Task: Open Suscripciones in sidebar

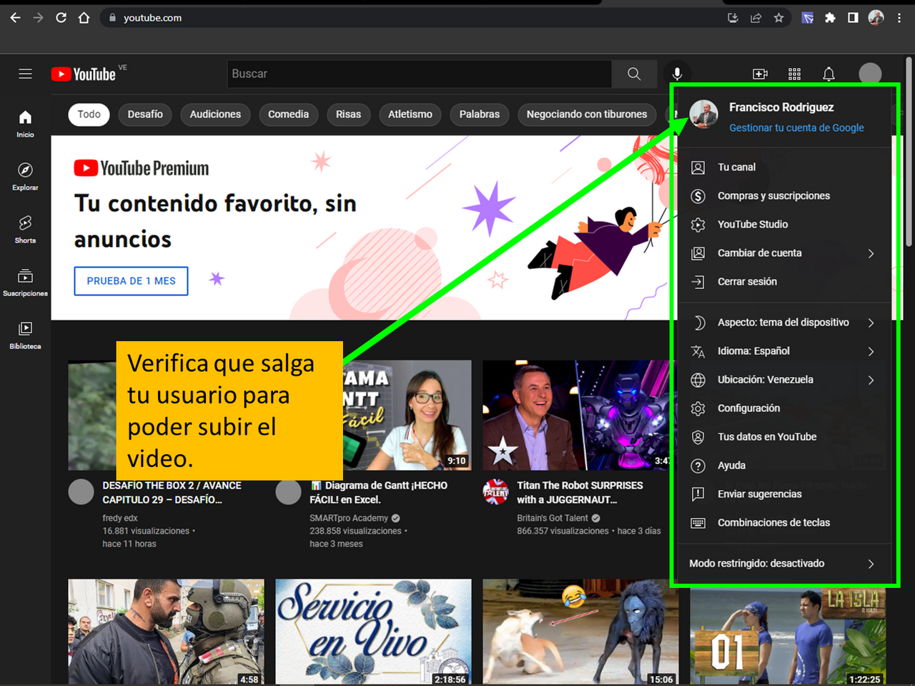Action: (x=25, y=283)
